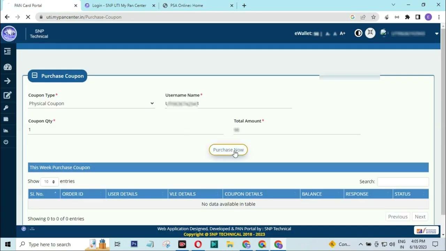Switch to Login - SNP UTI tab

[119, 6]
